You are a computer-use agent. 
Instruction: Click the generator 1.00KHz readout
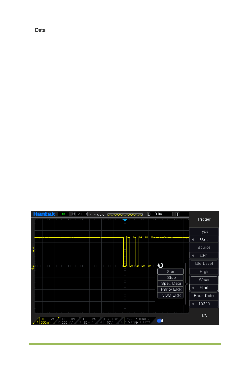pos(142,319)
